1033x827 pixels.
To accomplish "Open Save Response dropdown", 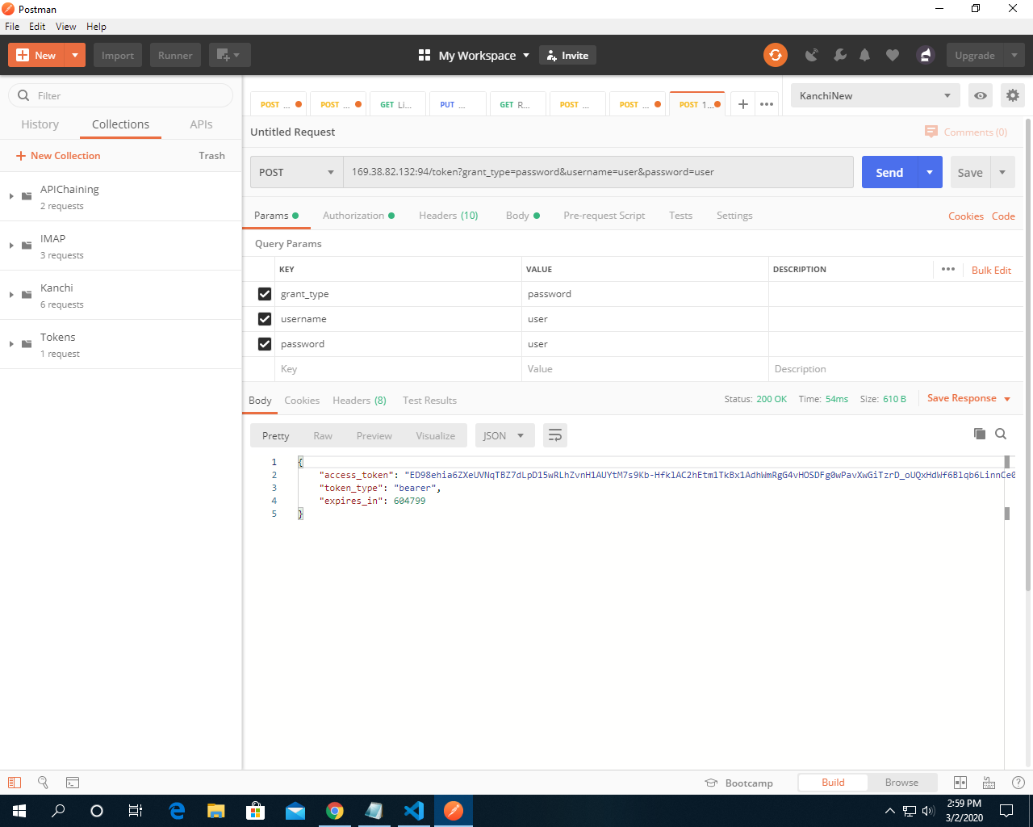I will [x=968, y=398].
